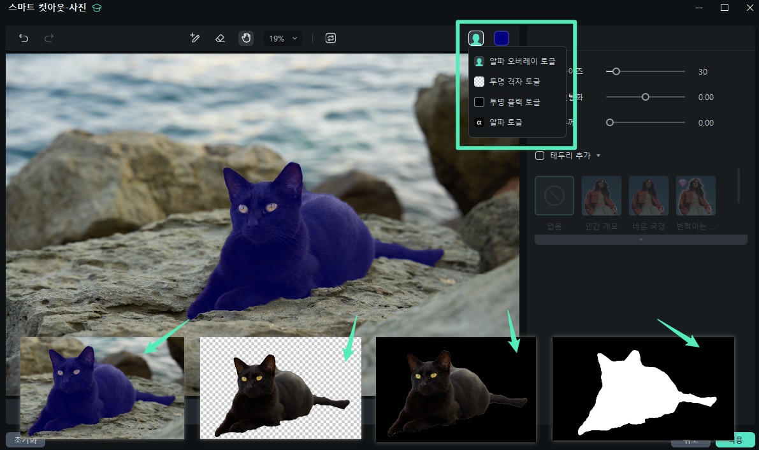Select the 네온 국경 border preset thumbnail
The width and height of the screenshot is (759, 450).
click(x=648, y=196)
